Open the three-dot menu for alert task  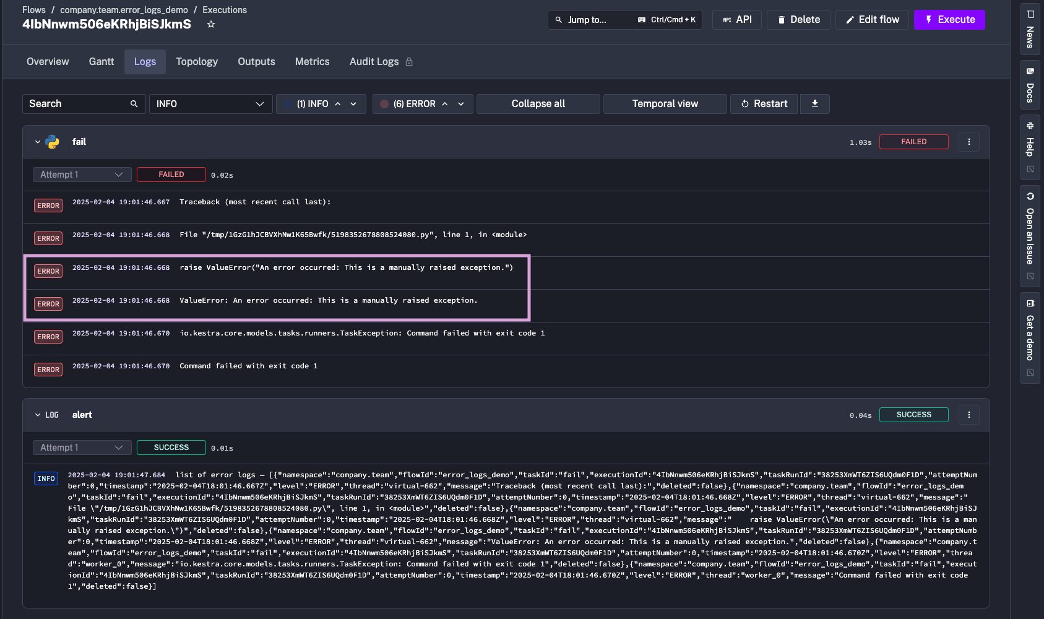point(969,415)
